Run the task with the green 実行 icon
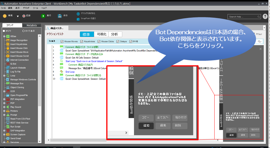The height and width of the screenshot is (148, 270). click(43, 16)
